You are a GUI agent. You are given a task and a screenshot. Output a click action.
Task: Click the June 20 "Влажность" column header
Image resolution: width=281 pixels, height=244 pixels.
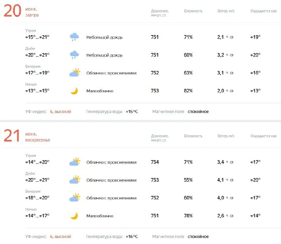tap(193, 11)
